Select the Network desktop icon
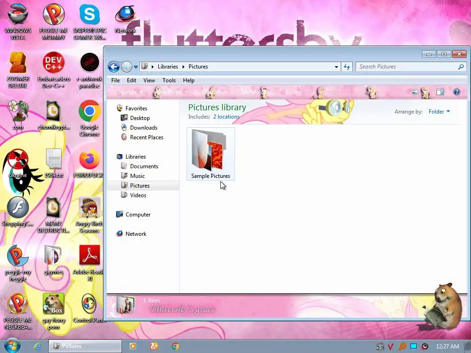This screenshot has width=471, height=353. [125, 18]
